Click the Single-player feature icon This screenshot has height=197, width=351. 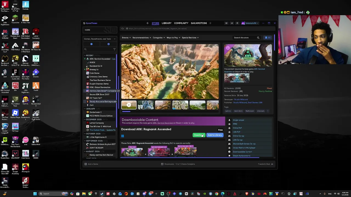[229, 120]
